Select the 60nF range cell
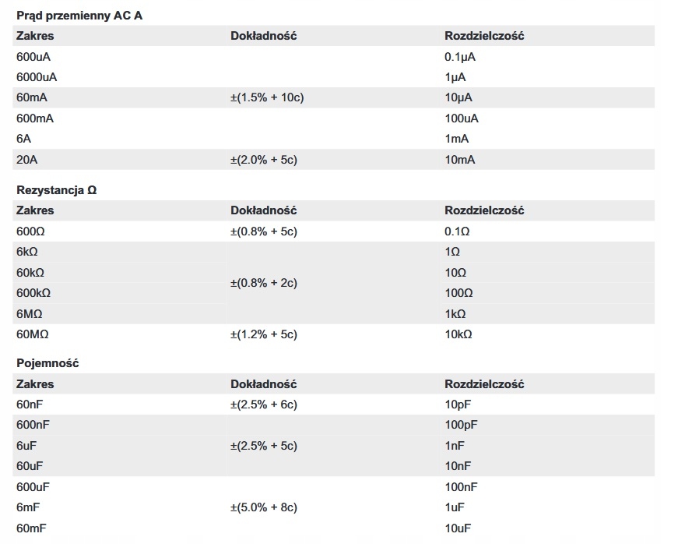The height and width of the screenshot is (544, 678). (x=30, y=404)
